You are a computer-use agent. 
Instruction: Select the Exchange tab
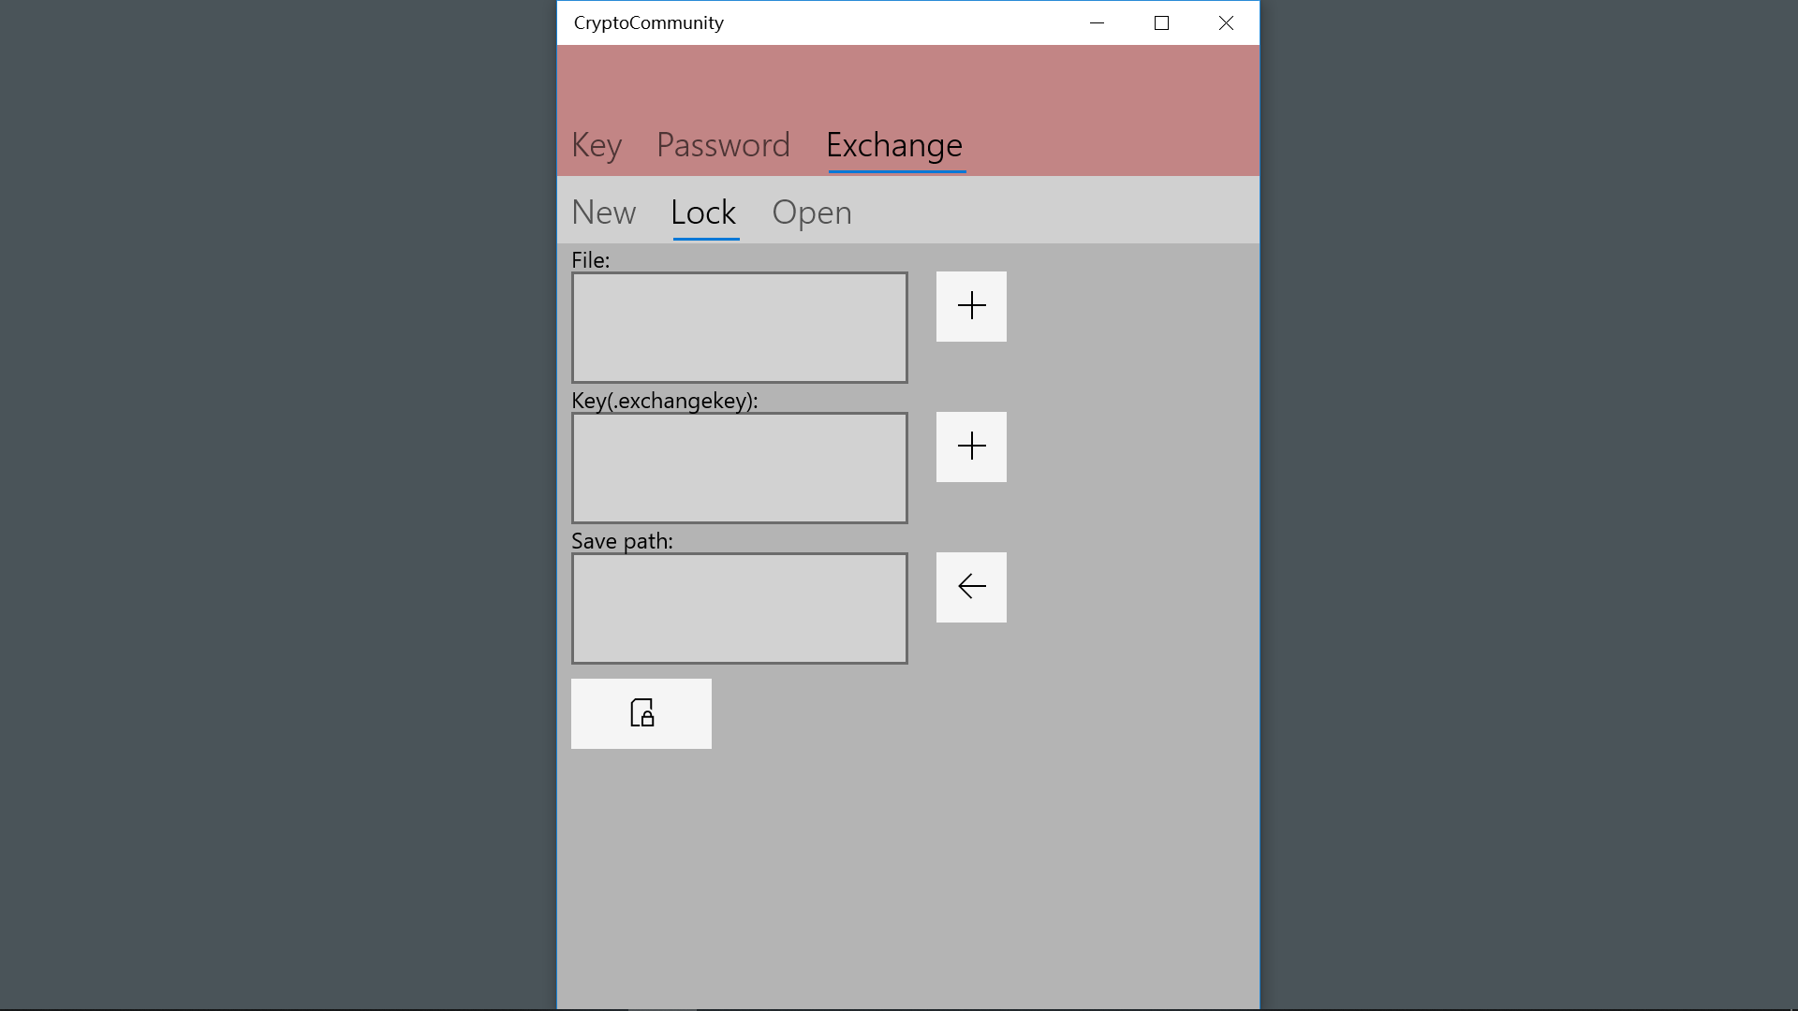tap(894, 145)
